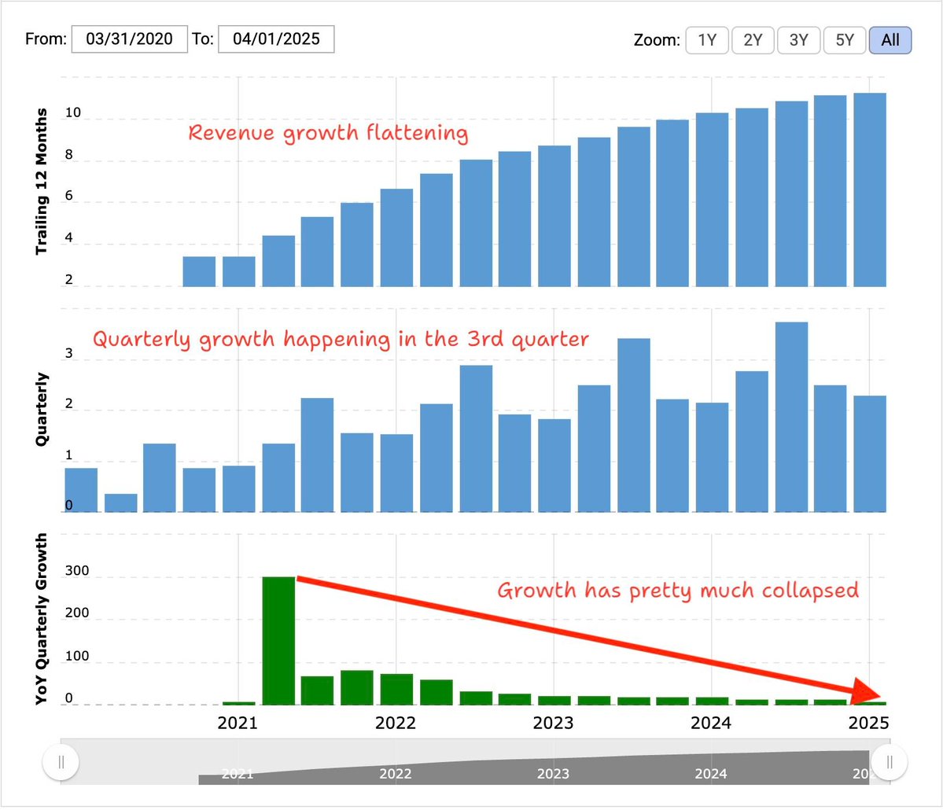Select the All zoom button

coord(890,40)
